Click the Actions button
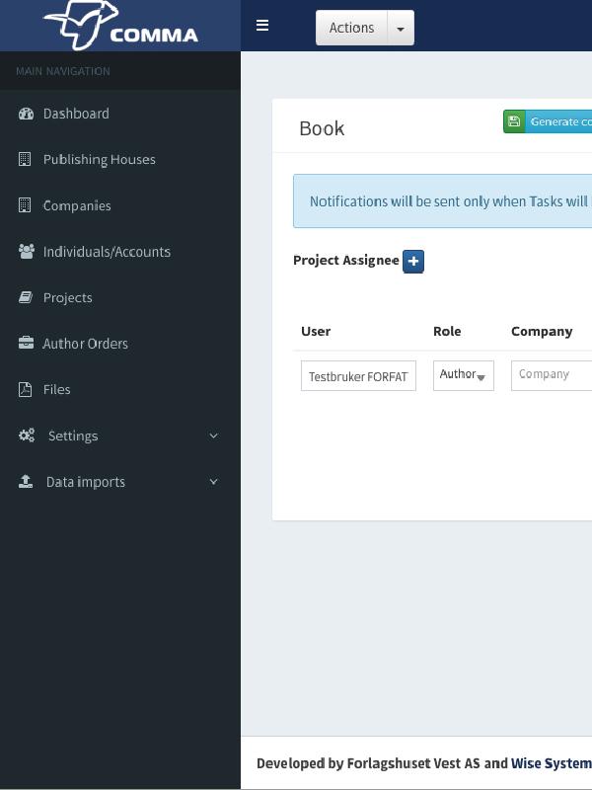 click(x=351, y=28)
